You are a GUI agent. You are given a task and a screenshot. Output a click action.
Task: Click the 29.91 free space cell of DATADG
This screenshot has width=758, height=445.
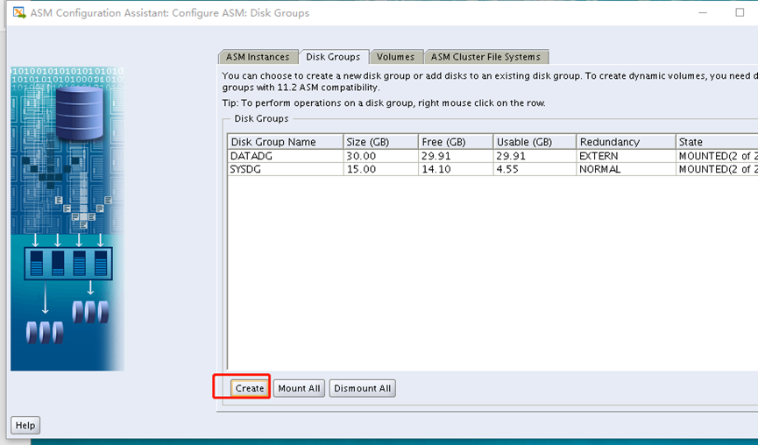point(456,156)
